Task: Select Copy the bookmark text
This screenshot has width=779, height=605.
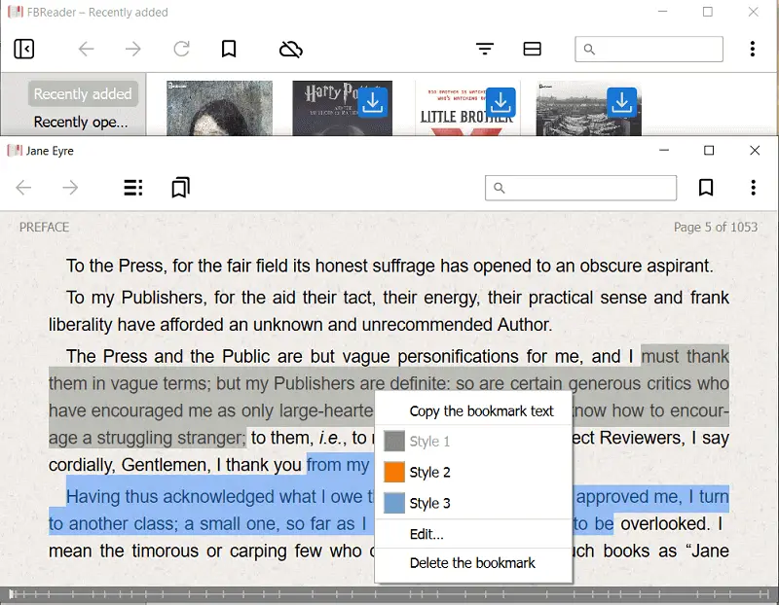Action: 481,410
